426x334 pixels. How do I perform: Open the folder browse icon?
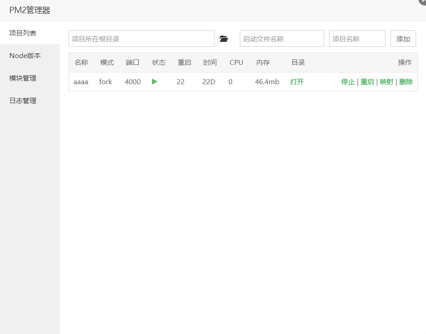point(224,39)
